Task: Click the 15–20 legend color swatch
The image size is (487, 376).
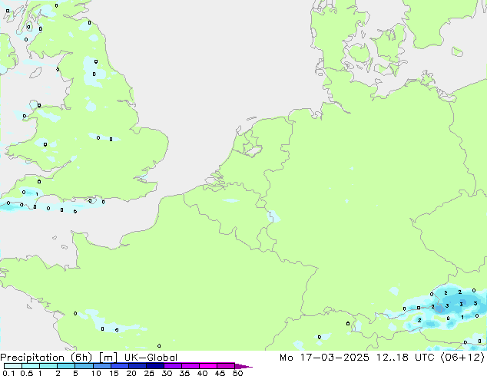Action: pos(119,366)
